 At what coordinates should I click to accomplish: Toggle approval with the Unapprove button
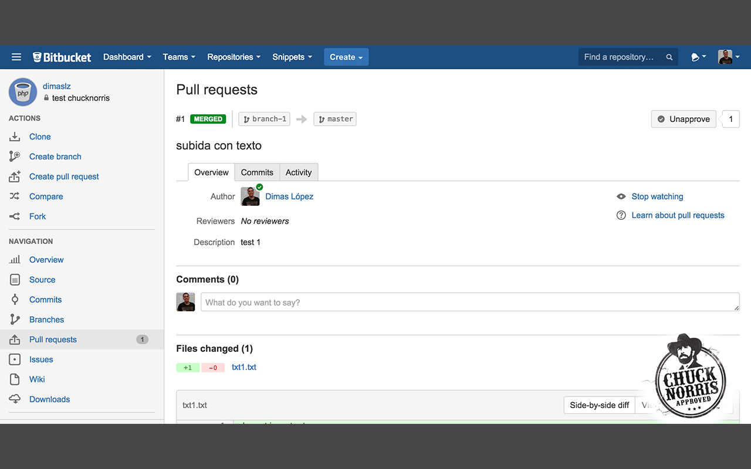pos(684,119)
